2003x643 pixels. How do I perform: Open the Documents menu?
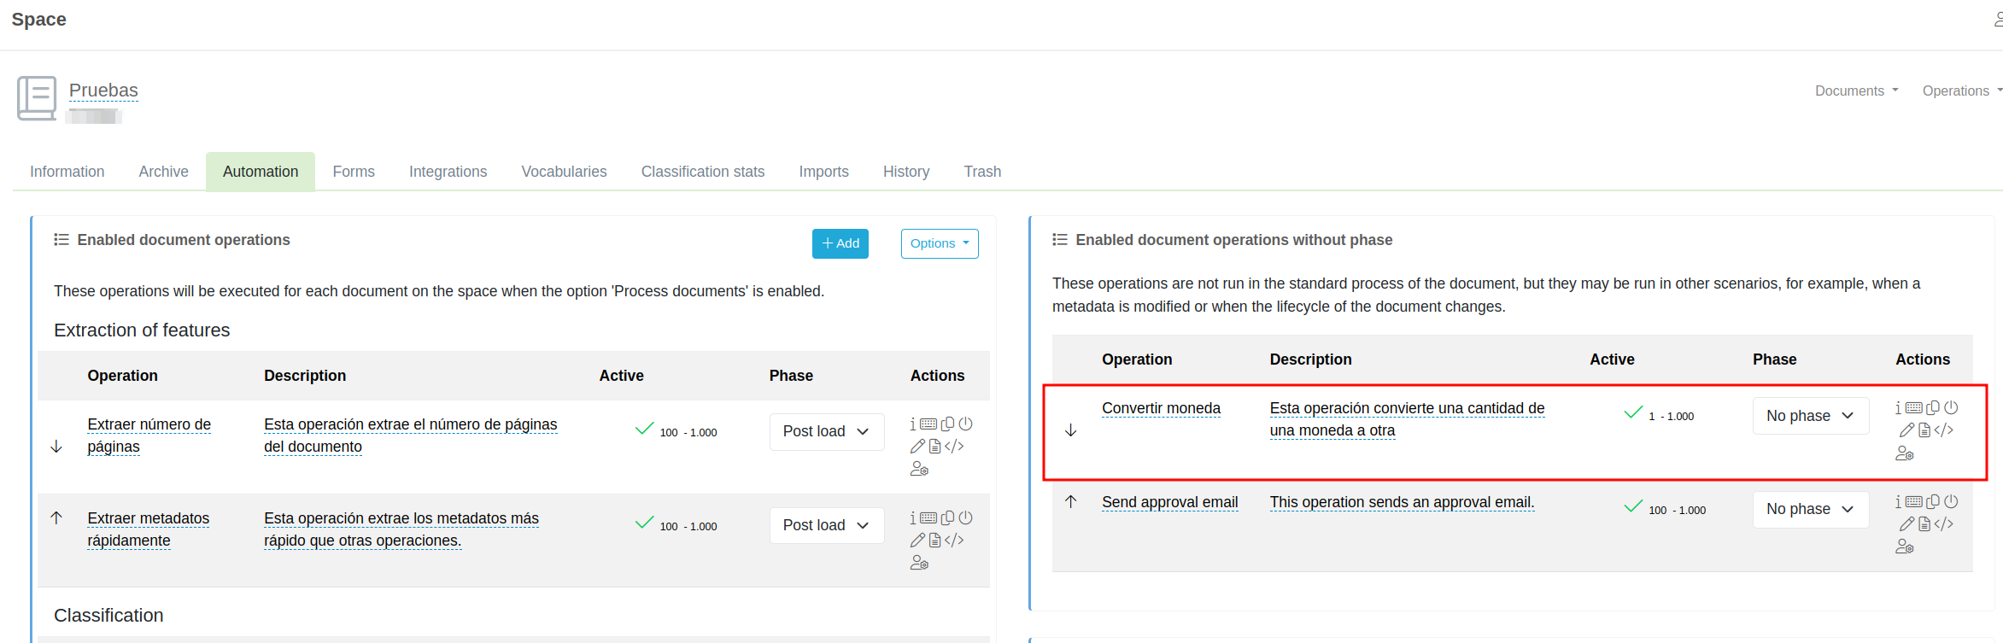[x=1856, y=91]
